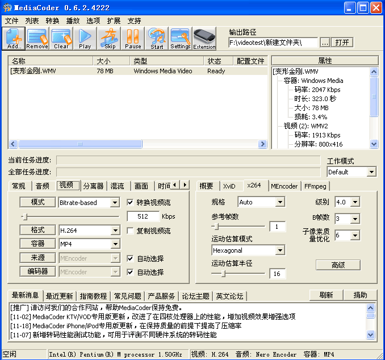Image resolution: width=385 pixels, height=360 pixels.
Task: Click the Pause toolbar icon
Action: [x=133, y=39]
